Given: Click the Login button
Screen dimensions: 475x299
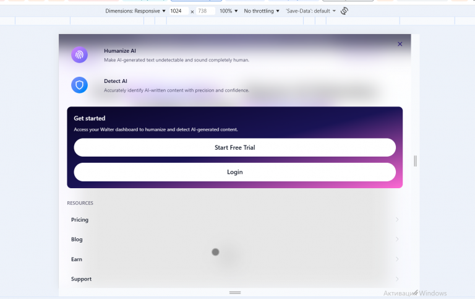Looking at the screenshot, I should point(235,172).
